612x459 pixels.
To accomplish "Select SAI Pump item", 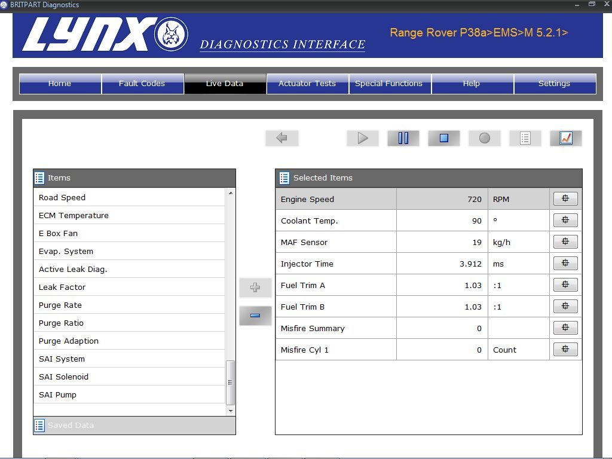I will coord(130,395).
